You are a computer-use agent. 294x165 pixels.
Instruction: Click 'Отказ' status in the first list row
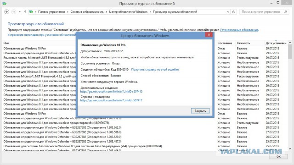[221, 48]
